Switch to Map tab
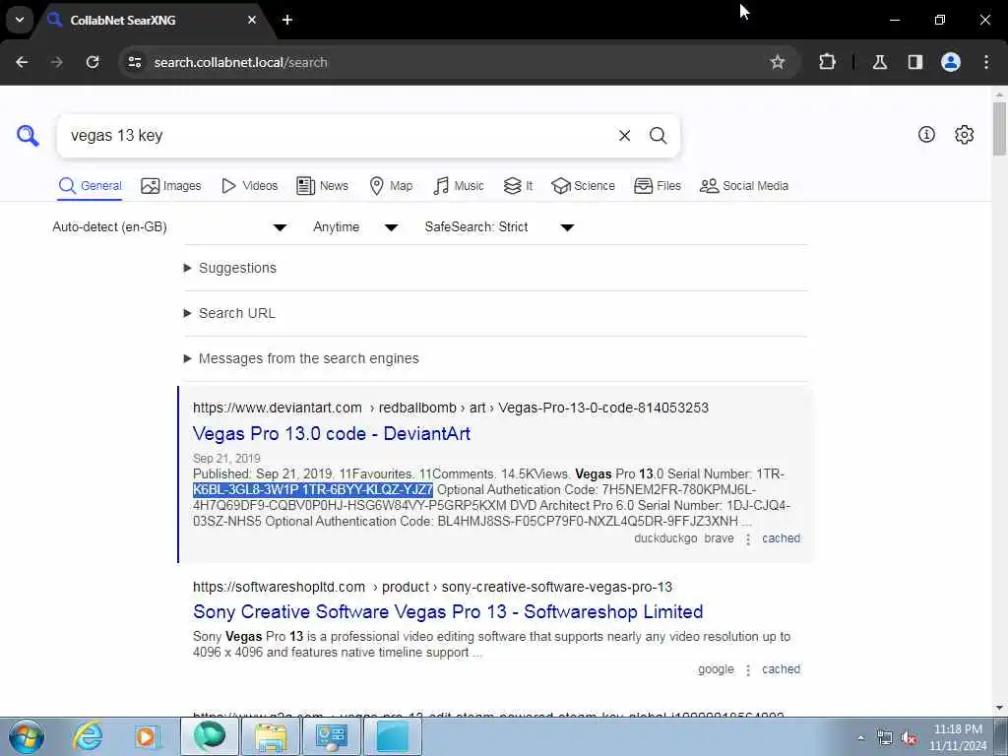The height and width of the screenshot is (756, 1008). (x=392, y=186)
